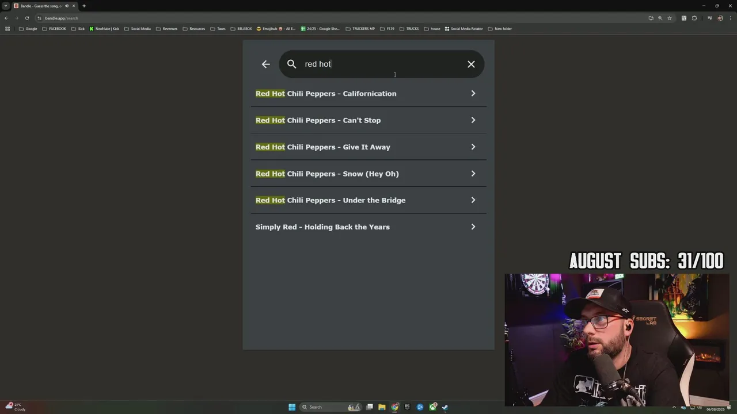The image size is (737, 414).
Task: Open the Chrome profile avatar
Action: click(x=720, y=18)
